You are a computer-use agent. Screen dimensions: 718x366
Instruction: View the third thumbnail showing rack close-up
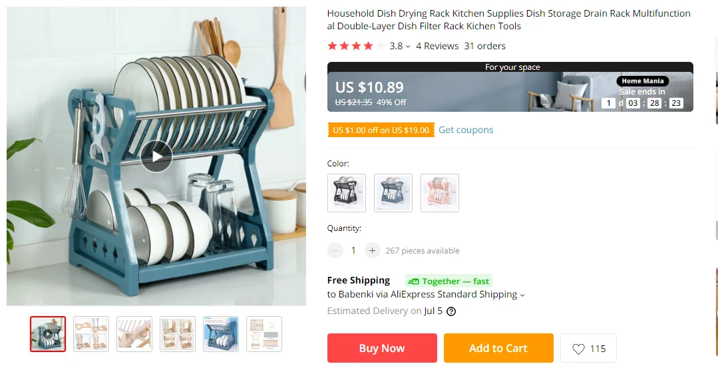click(x=134, y=334)
